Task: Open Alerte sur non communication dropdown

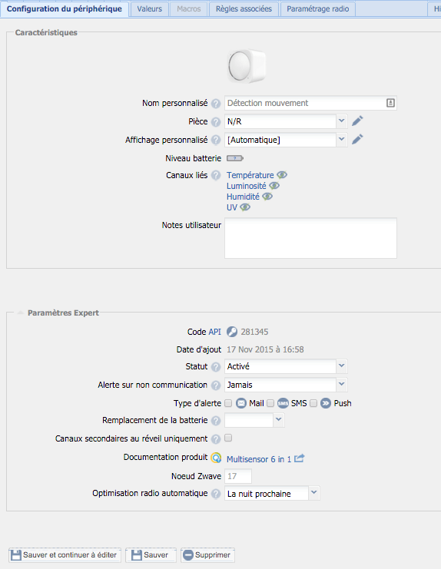Action: click(x=286, y=385)
